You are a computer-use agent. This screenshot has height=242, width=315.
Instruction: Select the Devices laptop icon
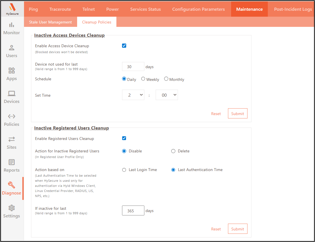(x=12, y=94)
